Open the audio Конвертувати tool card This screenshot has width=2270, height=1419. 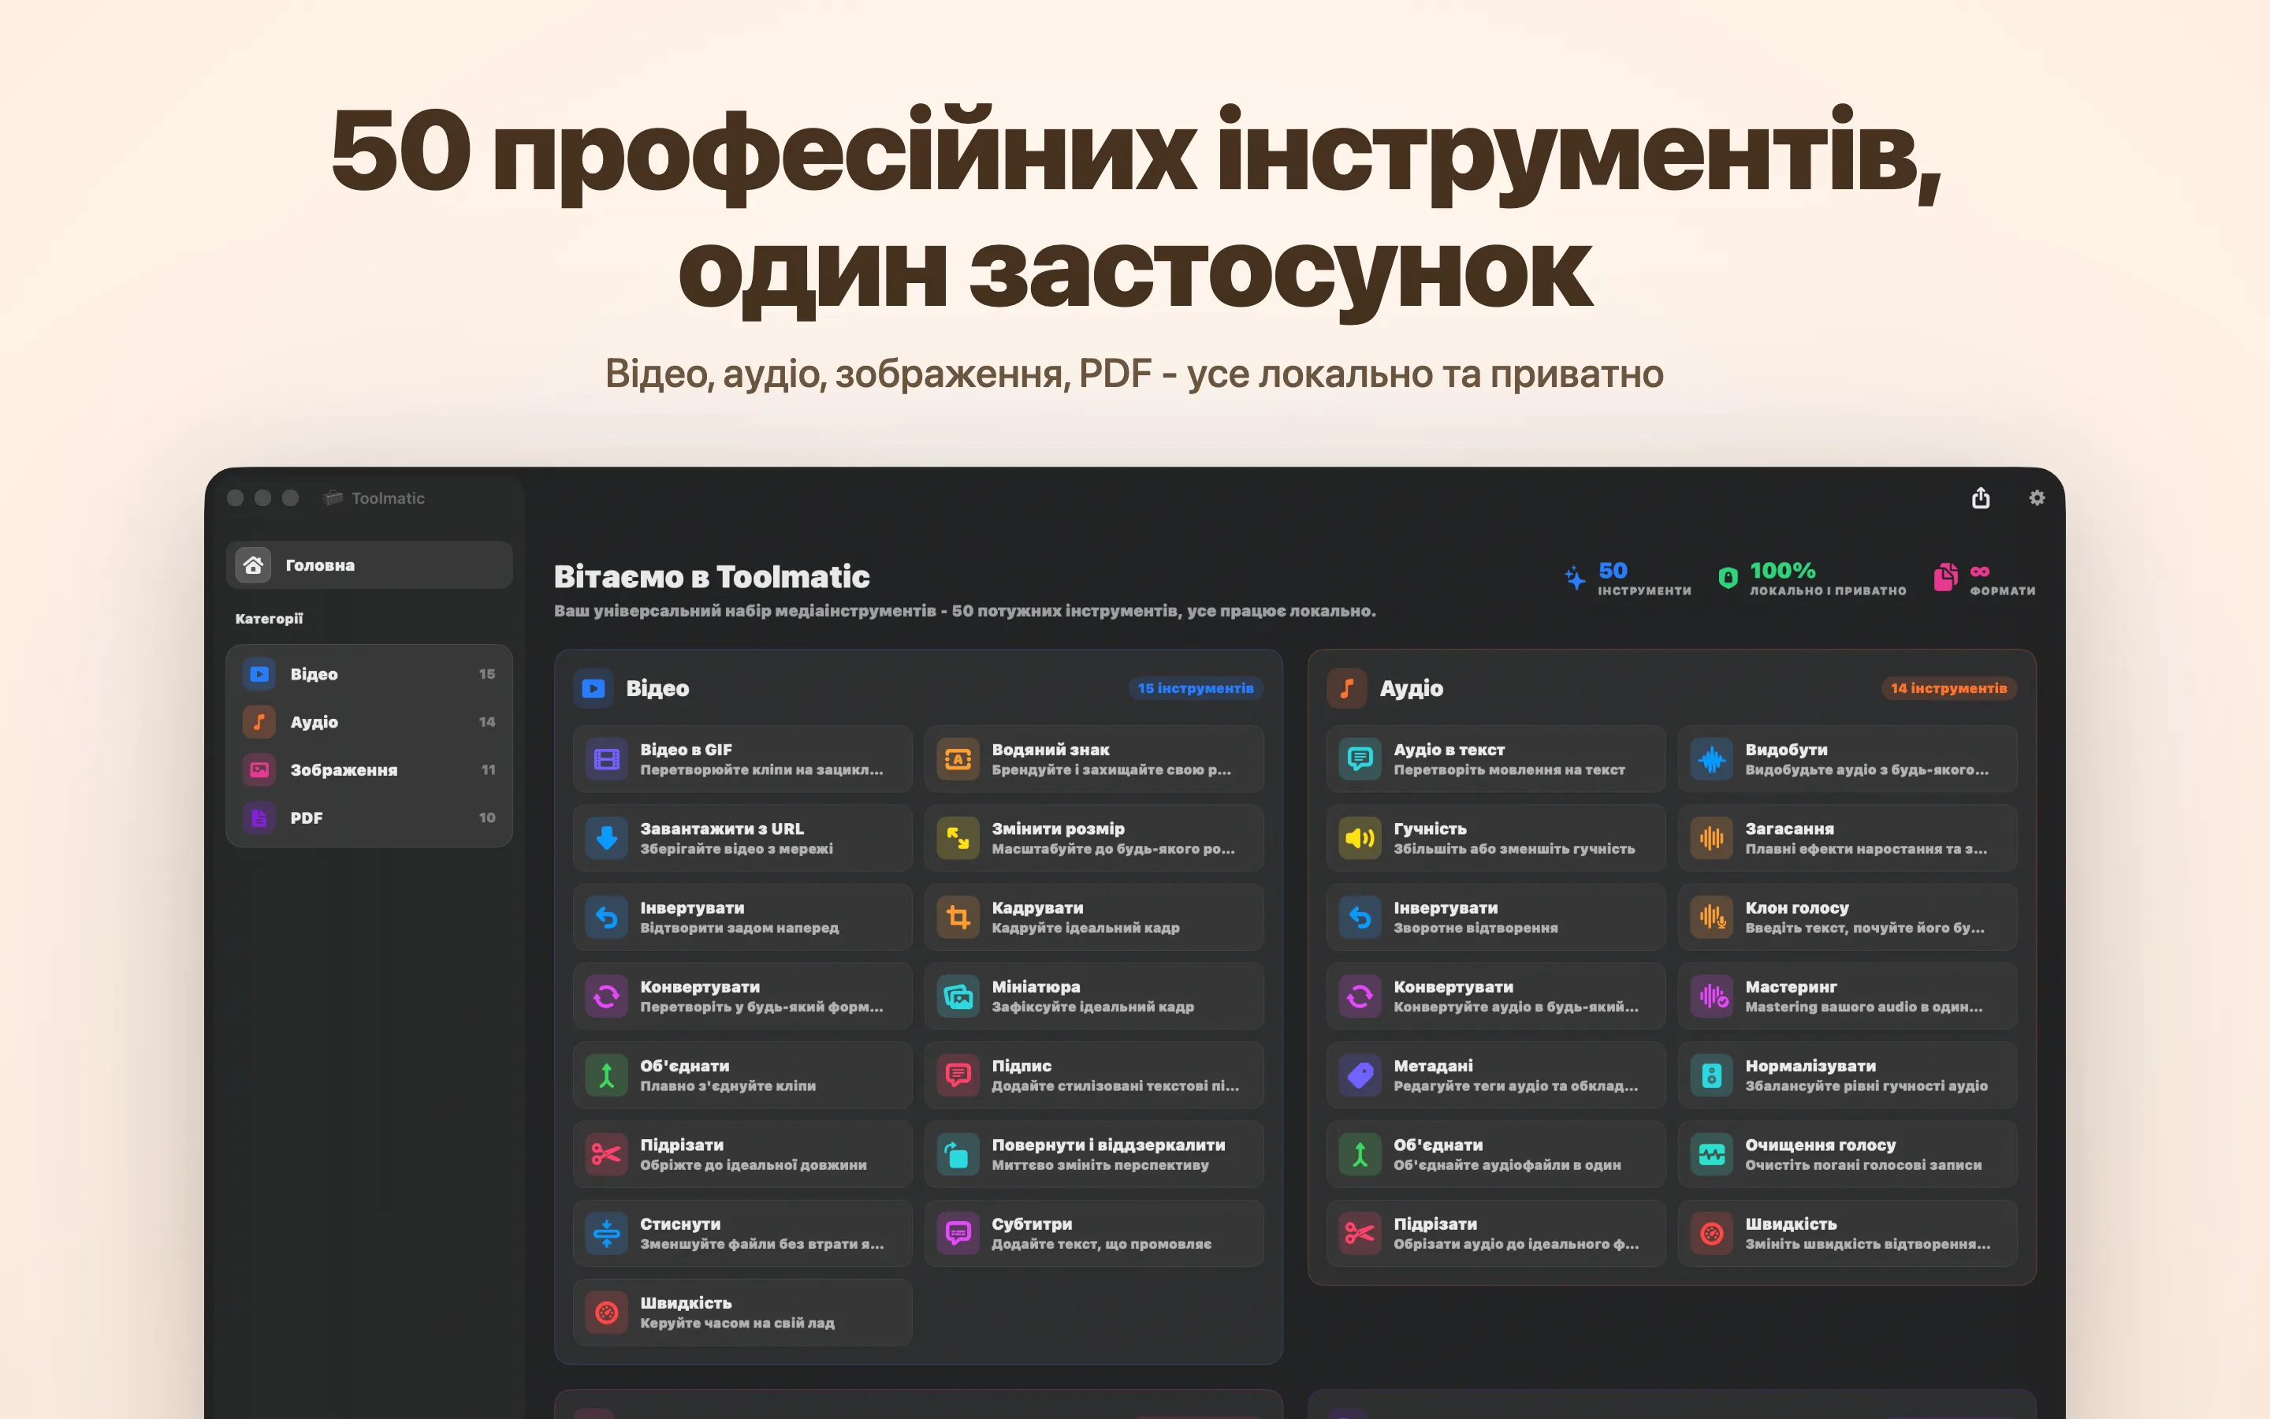[1495, 996]
